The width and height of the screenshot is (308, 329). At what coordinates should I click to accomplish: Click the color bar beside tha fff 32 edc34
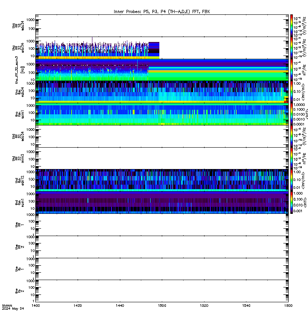[292, 48]
